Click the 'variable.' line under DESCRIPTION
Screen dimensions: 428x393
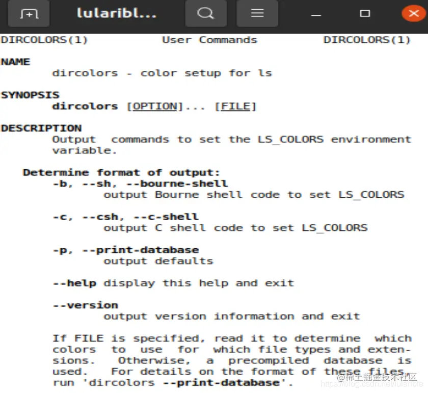point(85,150)
